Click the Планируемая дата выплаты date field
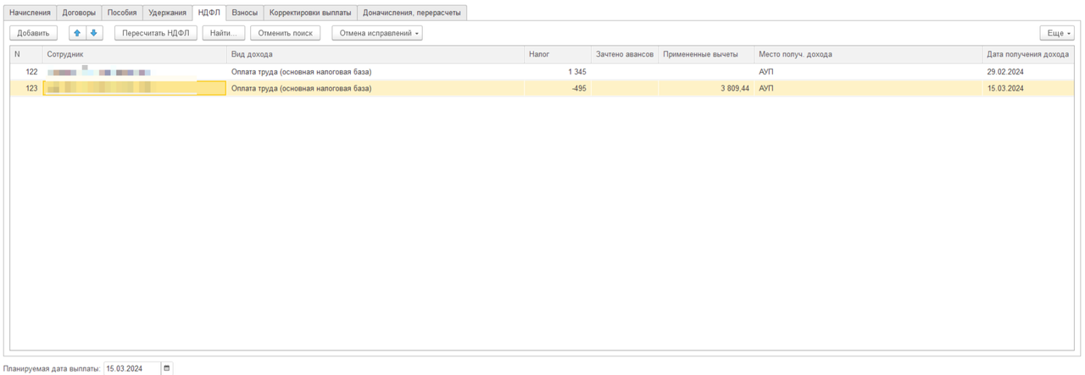Screen dimensions: 1085x375 point(131,368)
